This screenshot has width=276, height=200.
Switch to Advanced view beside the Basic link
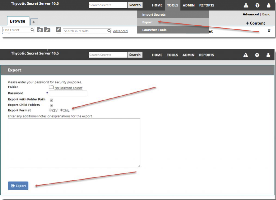coord(251,14)
